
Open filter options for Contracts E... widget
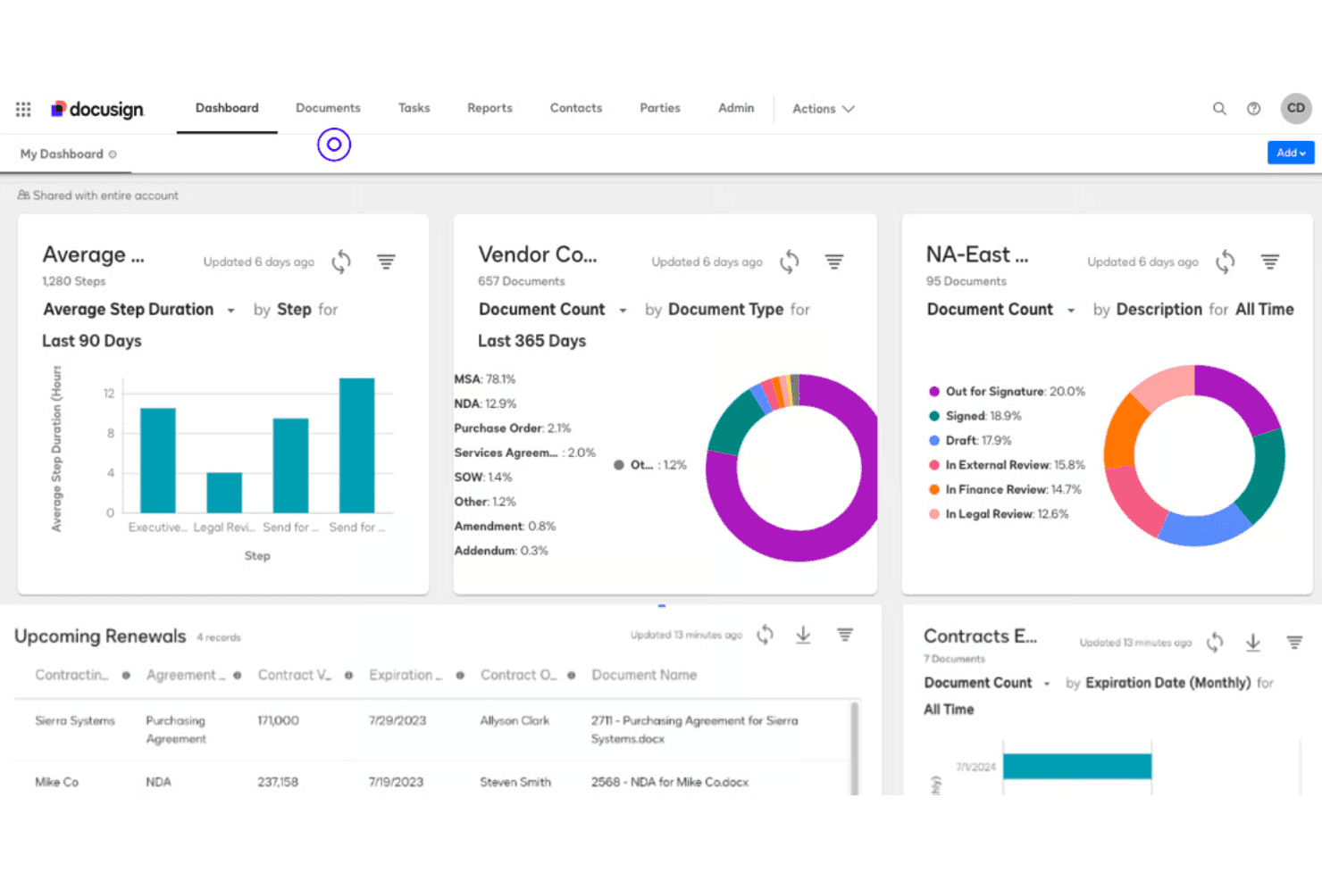pyautogui.click(x=1294, y=642)
